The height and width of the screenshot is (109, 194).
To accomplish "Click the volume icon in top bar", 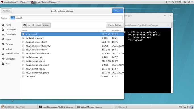I will point(185,2).
